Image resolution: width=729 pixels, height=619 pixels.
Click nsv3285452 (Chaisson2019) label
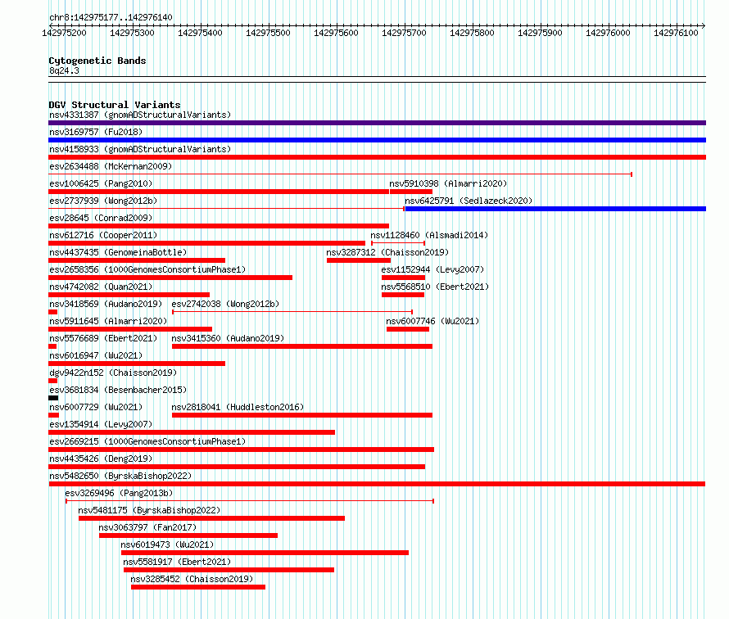click(x=192, y=579)
